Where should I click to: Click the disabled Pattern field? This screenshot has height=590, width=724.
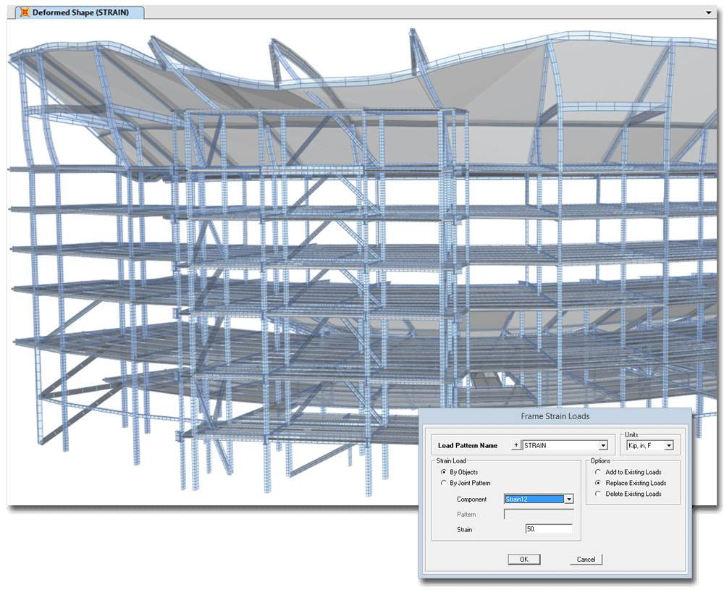coord(538,514)
